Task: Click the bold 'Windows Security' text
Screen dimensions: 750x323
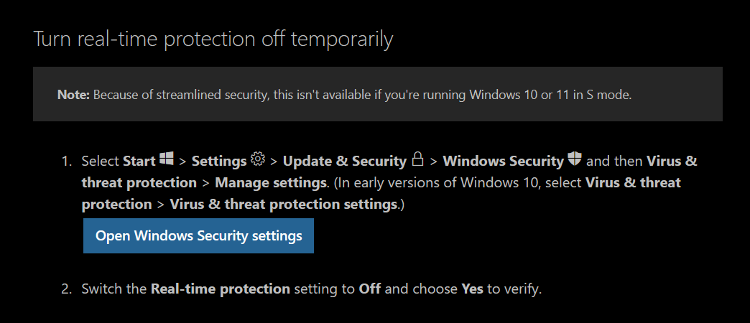Action: point(503,161)
